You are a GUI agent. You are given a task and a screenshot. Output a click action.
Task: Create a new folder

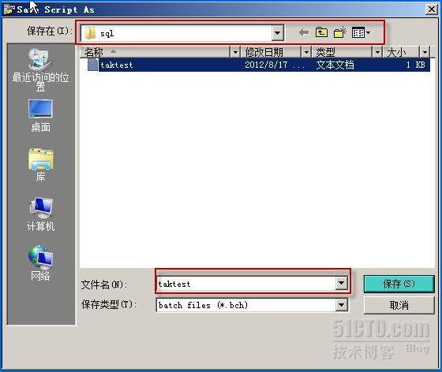339,32
